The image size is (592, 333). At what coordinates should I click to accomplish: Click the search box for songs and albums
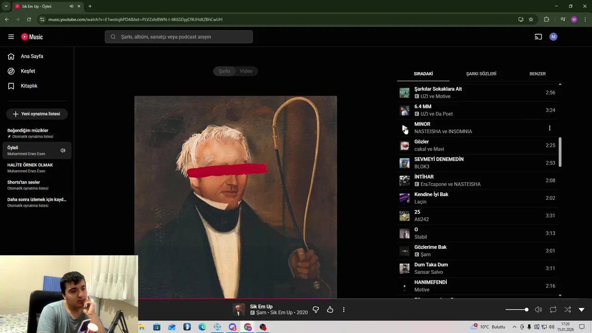(179, 37)
